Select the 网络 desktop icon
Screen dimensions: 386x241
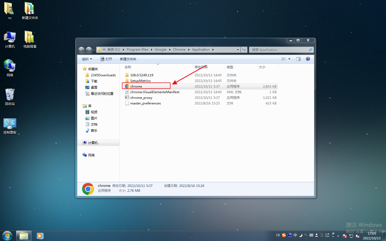10,66
